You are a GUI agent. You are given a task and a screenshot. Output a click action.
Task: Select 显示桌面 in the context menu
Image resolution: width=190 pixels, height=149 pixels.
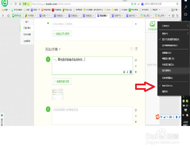coord(174,70)
